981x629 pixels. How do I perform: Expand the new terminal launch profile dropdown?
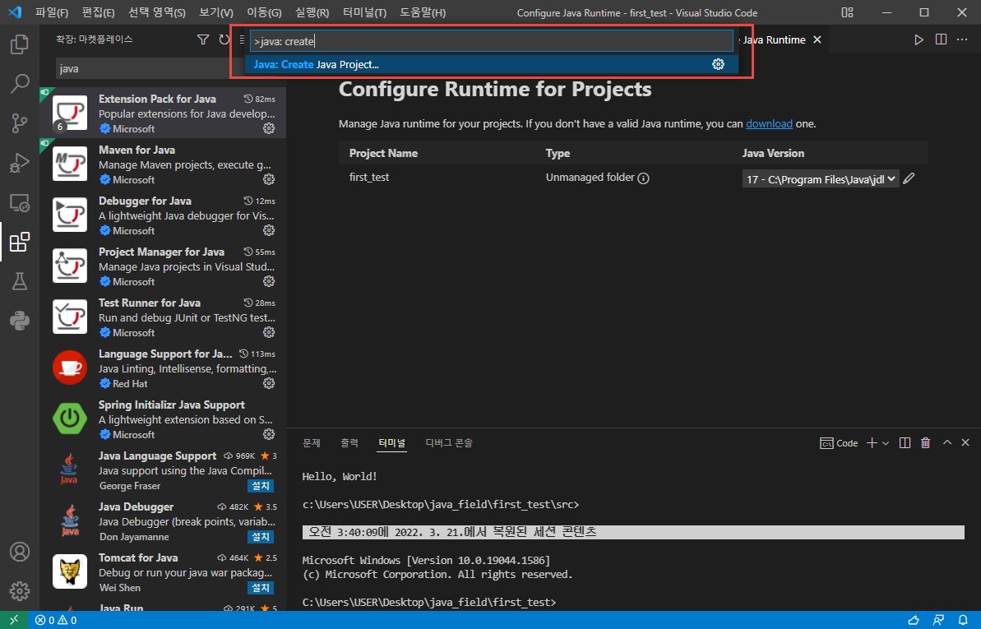(x=886, y=443)
